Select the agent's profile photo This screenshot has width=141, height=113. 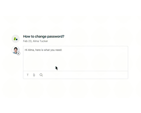(x=16, y=50)
